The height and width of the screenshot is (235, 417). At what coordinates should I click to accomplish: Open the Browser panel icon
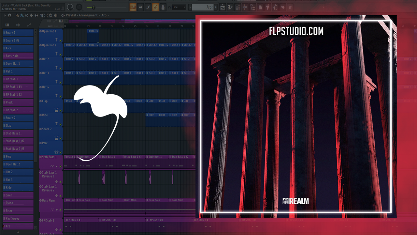click(253, 7)
